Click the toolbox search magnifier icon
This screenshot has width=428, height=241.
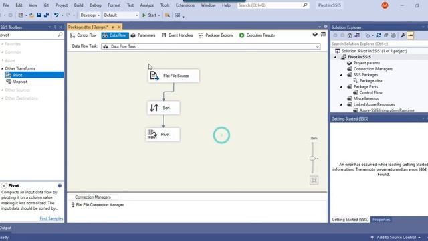(60, 35)
